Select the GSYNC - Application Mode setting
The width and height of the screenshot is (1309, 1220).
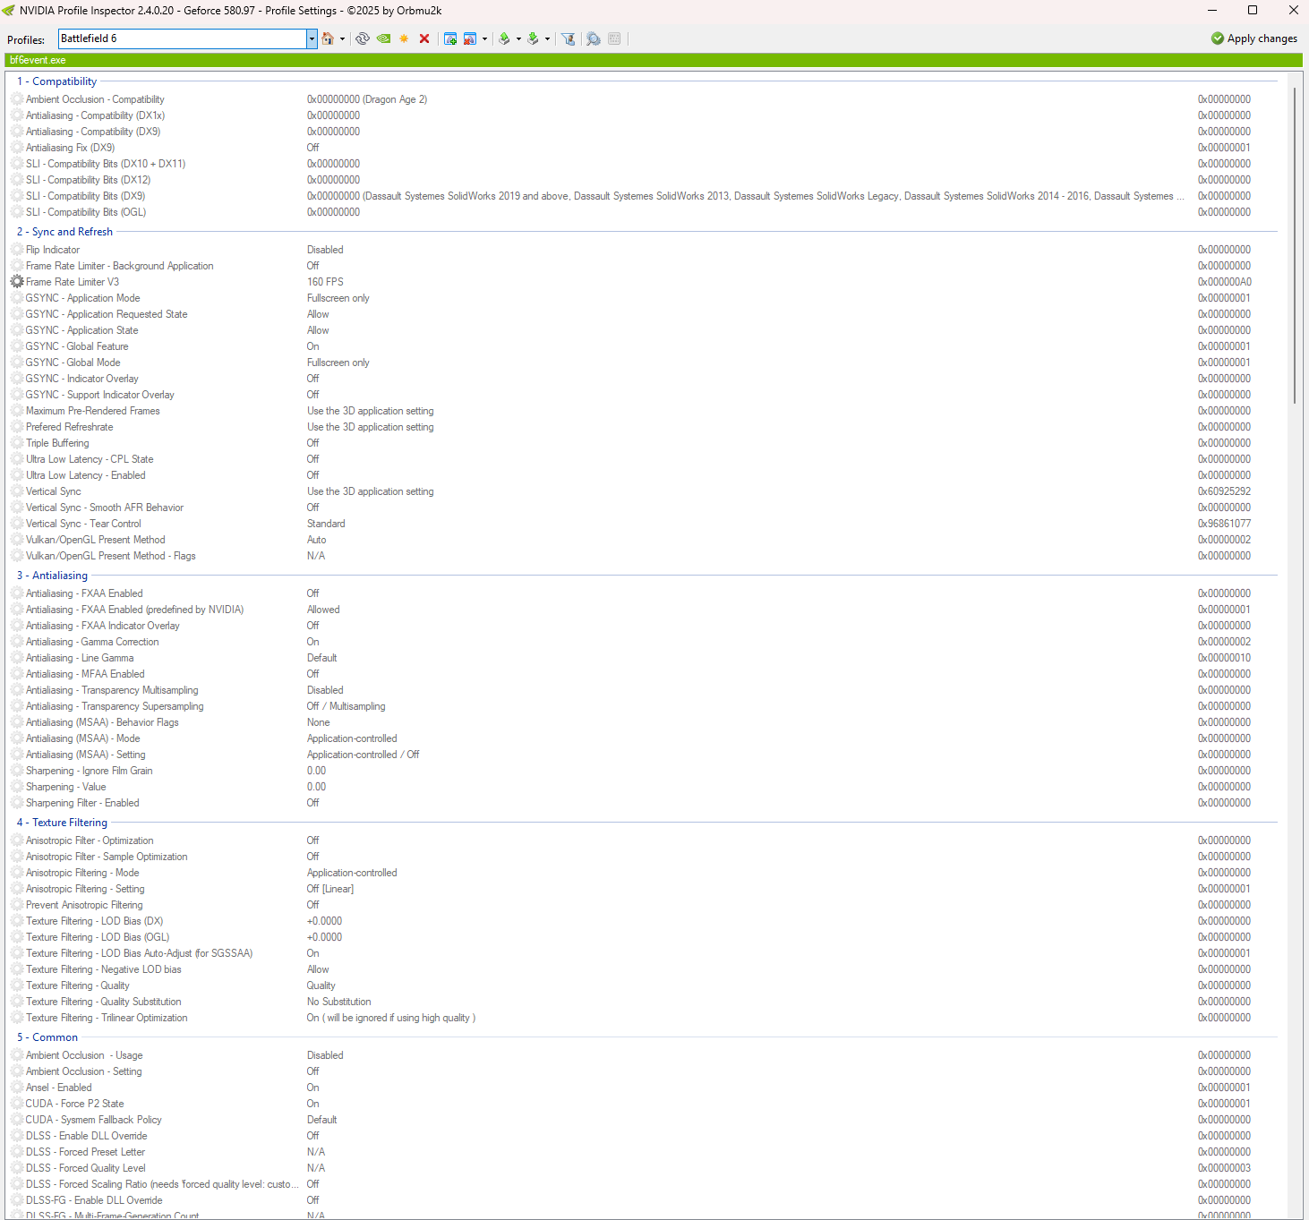643,298
